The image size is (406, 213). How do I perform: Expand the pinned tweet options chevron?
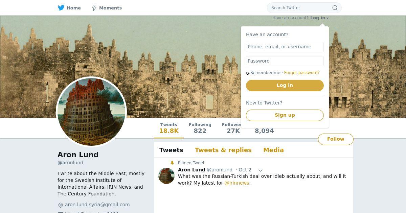[x=261, y=170]
